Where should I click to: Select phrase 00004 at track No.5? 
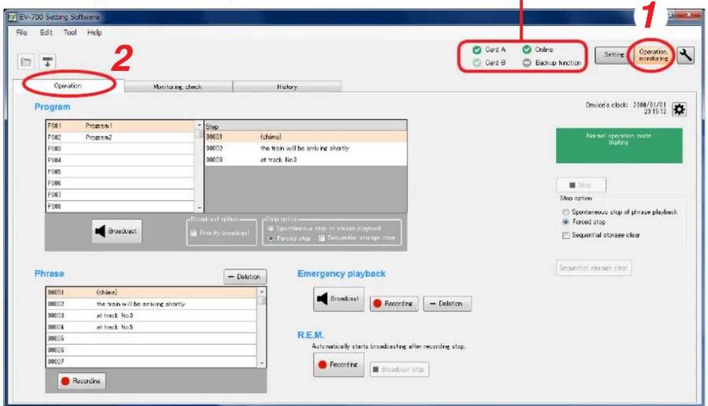pos(152,327)
